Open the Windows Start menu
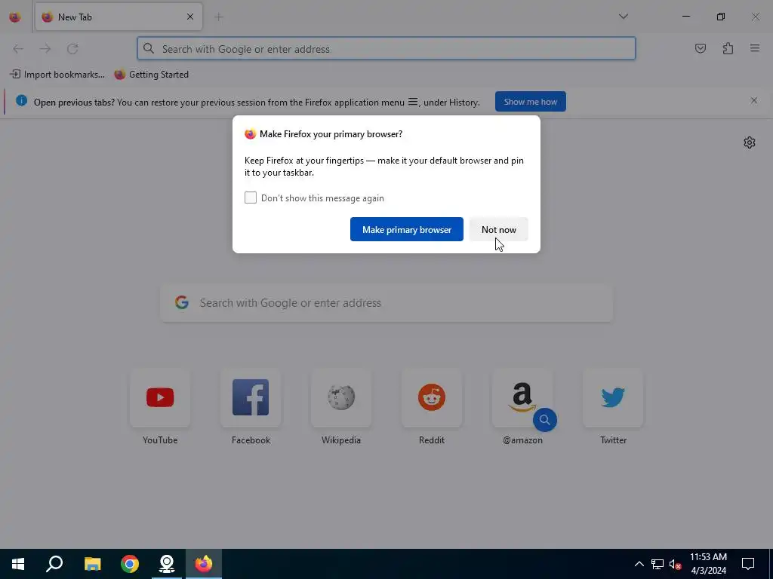Image resolution: width=773 pixels, height=579 pixels. click(18, 564)
